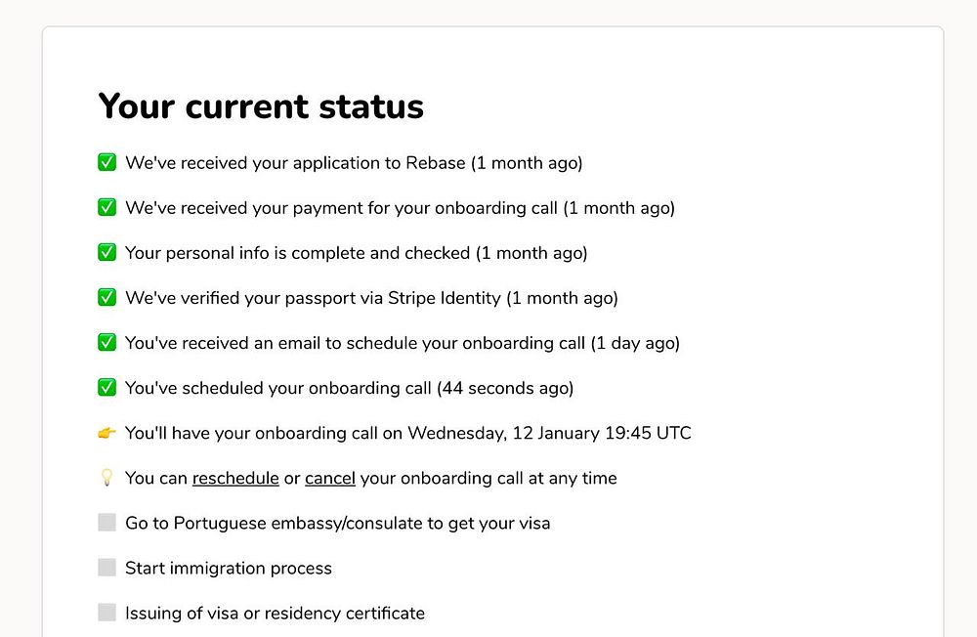Click the Start immigration process label
The height and width of the screenshot is (637, 977).
pos(229,569)
